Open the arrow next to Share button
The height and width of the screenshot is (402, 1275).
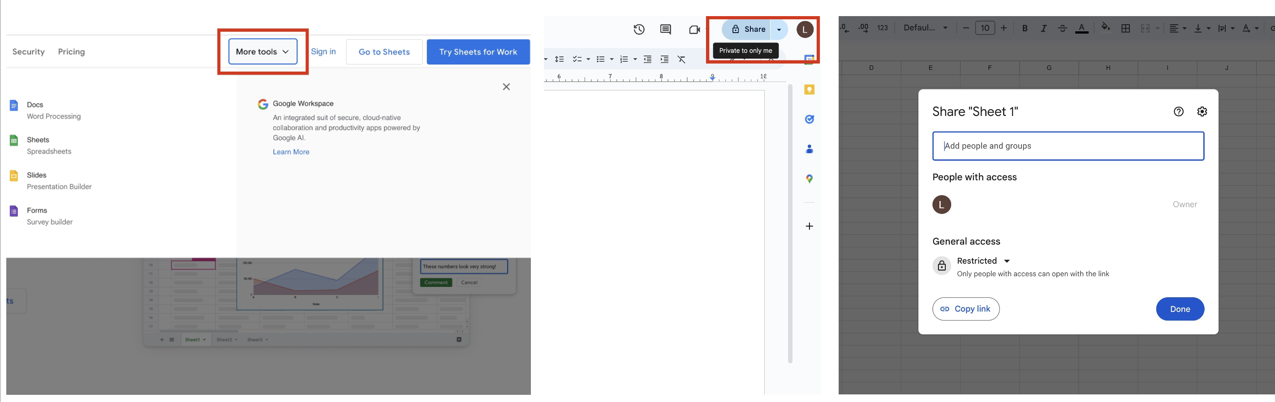pyautogui.click(x=779, y=30)
